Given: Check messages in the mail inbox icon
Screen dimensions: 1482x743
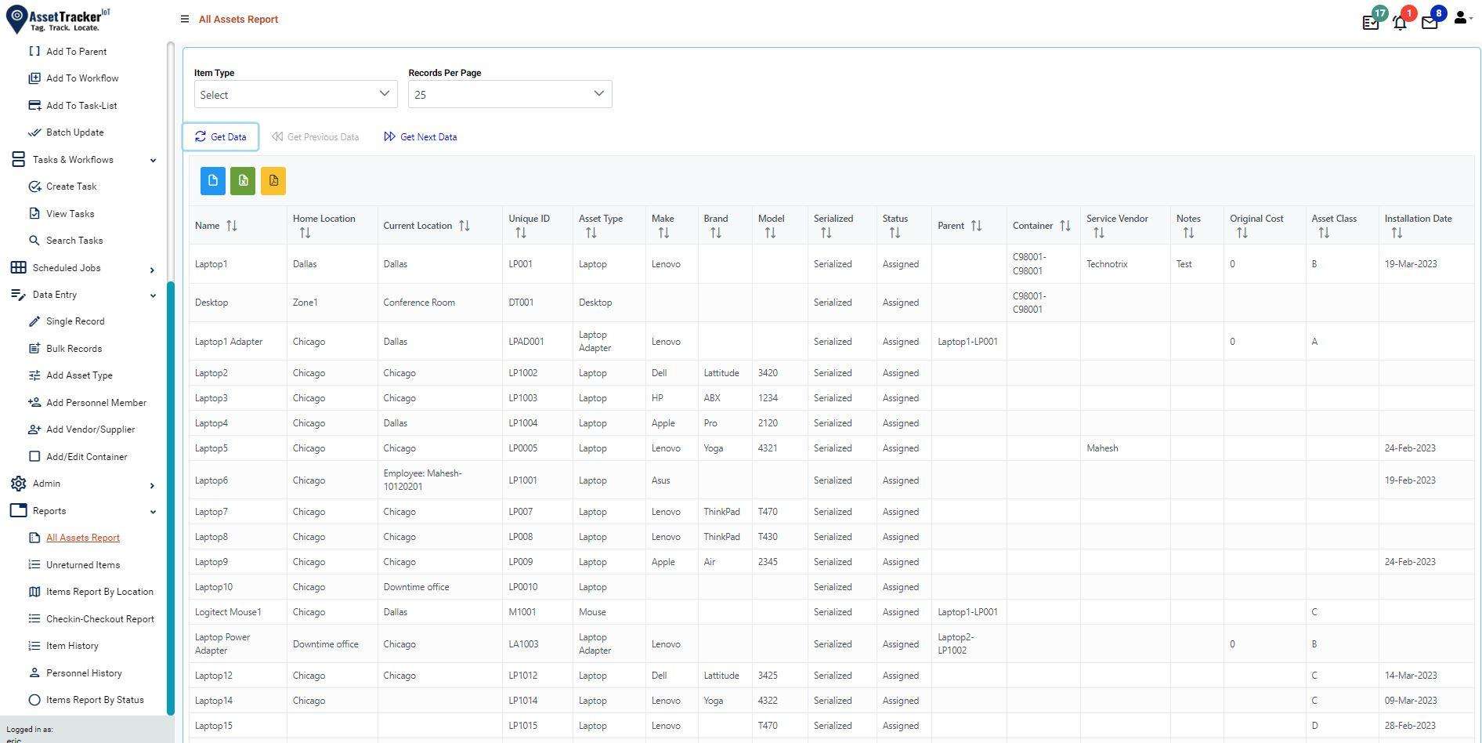Looking at the screenshot, I should (x=1429, y=21).
